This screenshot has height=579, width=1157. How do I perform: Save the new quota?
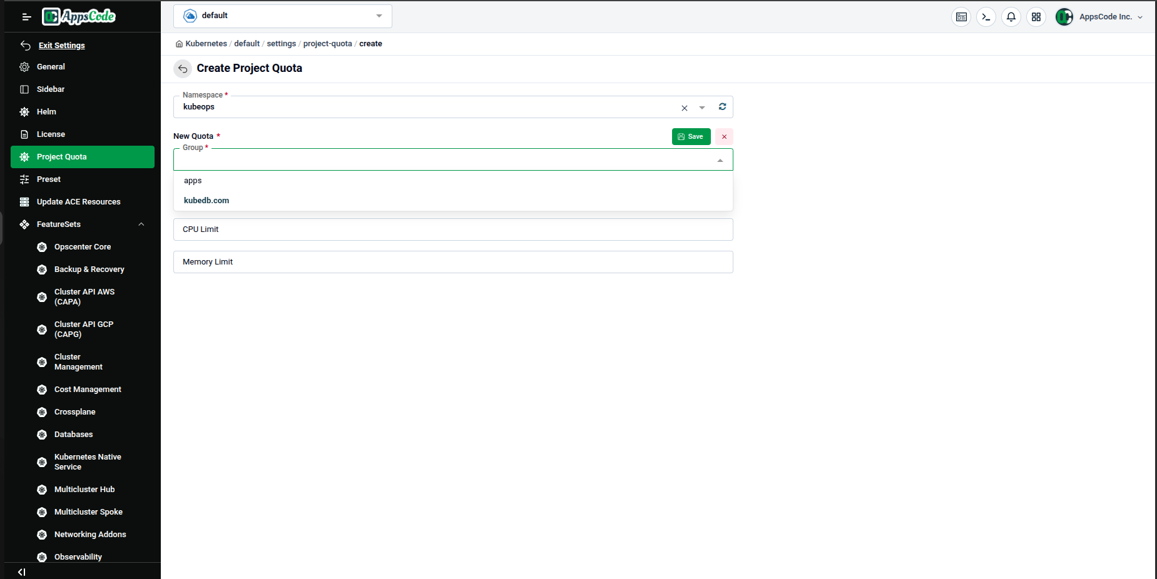691,136
